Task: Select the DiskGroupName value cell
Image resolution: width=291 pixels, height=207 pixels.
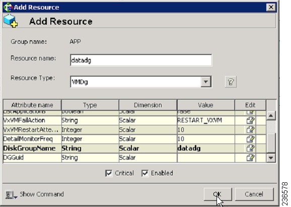Action: [x=206, y=149]
